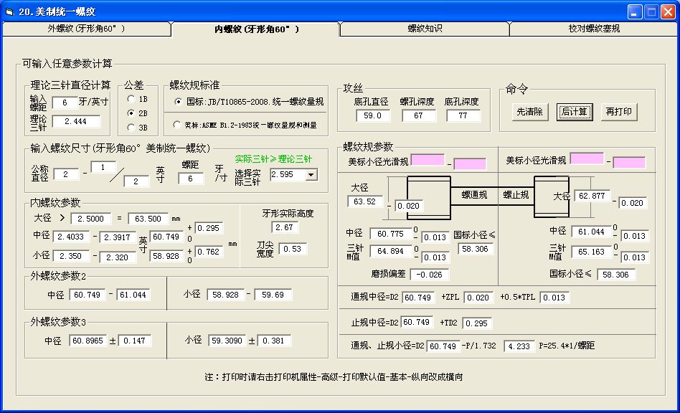The height and width of the screenshot is (413, 680).
Task: Click the 外螺纹参数2 小径 field 59.69
Action: point(273,295)
